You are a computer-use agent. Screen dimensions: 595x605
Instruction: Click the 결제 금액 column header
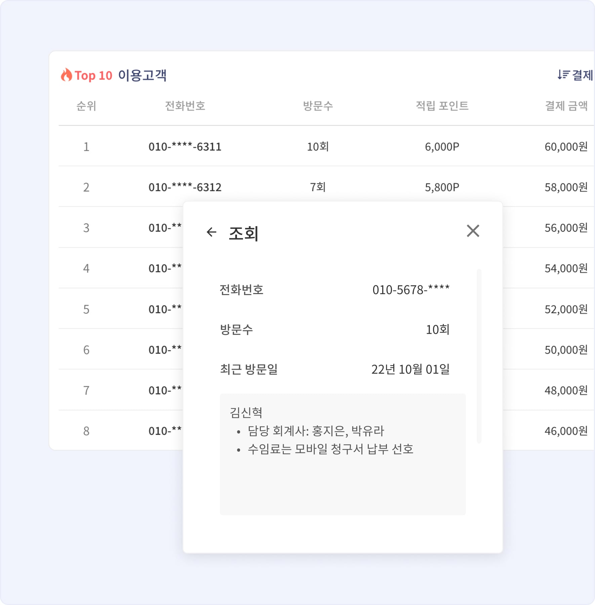click(x=566, y=106)
